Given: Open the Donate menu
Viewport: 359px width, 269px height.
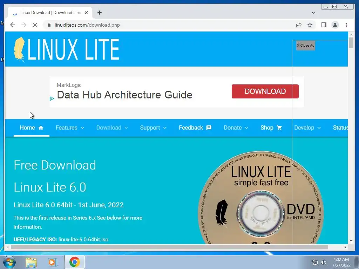Looking at the screenshot, I should 236,127.
